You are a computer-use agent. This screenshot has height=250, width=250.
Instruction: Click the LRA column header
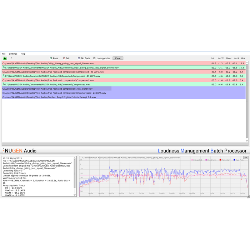243,58
